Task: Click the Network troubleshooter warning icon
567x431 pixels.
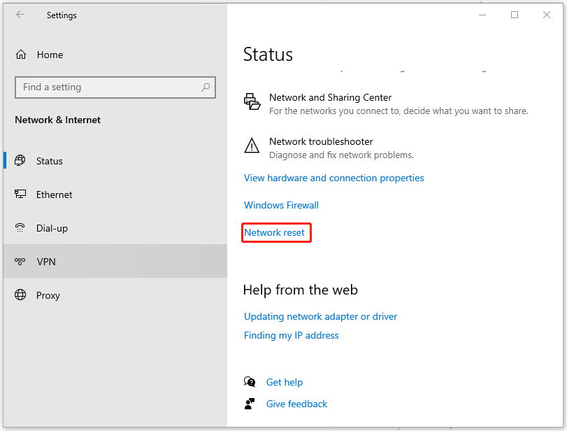Action: (x=252, y=146)
